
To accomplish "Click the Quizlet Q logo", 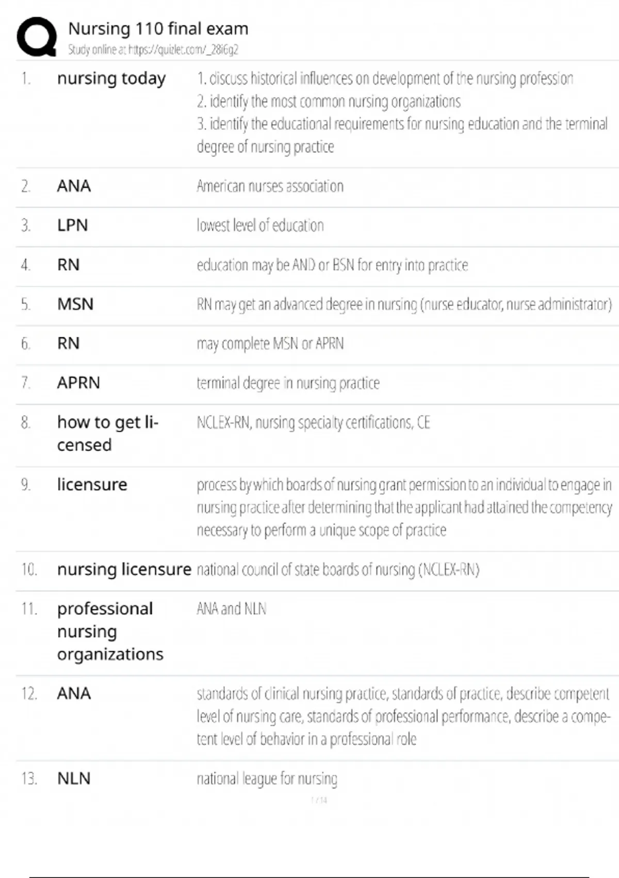I will click(37, 37).
